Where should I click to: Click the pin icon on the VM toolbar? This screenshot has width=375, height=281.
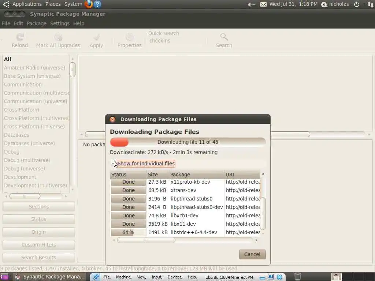pos(96,277)
